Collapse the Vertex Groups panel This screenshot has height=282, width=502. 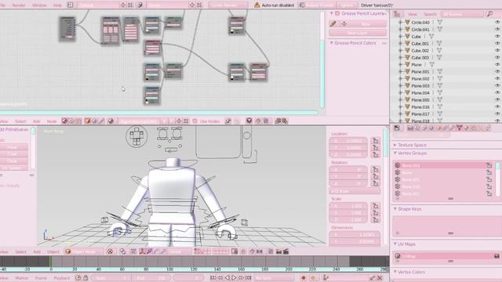(395, 154)
